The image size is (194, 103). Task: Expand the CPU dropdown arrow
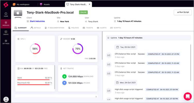(25, 39)
